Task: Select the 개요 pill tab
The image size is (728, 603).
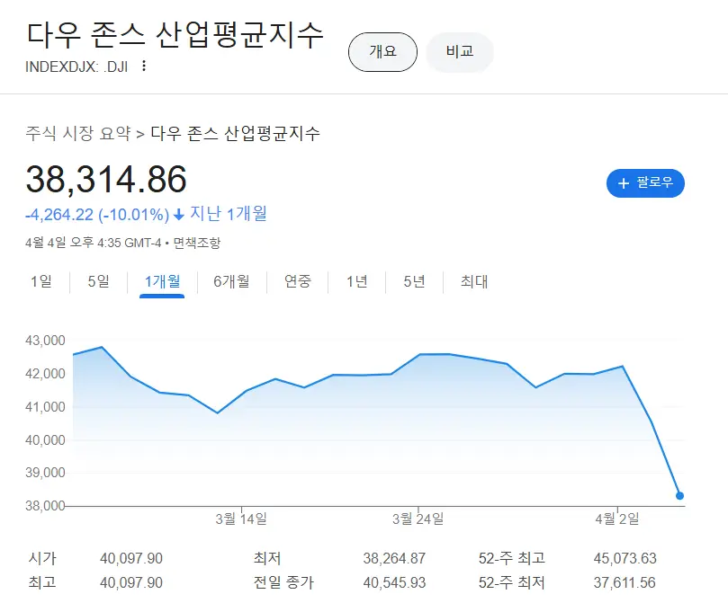Action: tap(382, 52)
